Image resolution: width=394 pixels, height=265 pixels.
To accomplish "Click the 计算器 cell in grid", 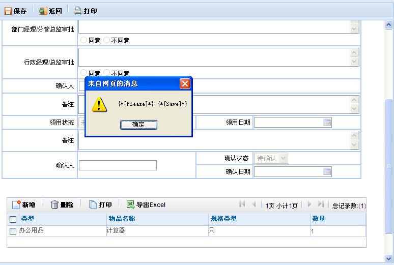I will pyautogui.click(x=158, y=231).
